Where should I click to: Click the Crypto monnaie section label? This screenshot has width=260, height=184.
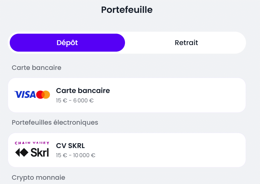tap(38, 177)
